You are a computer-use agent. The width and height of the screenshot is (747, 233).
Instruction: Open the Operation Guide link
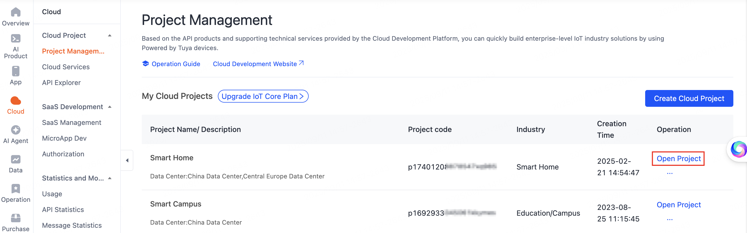176,64
